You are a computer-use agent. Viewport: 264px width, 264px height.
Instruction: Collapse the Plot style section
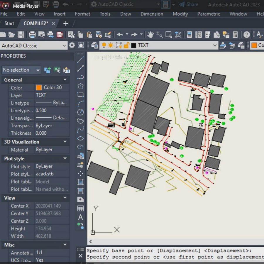[x=65, y=158]
